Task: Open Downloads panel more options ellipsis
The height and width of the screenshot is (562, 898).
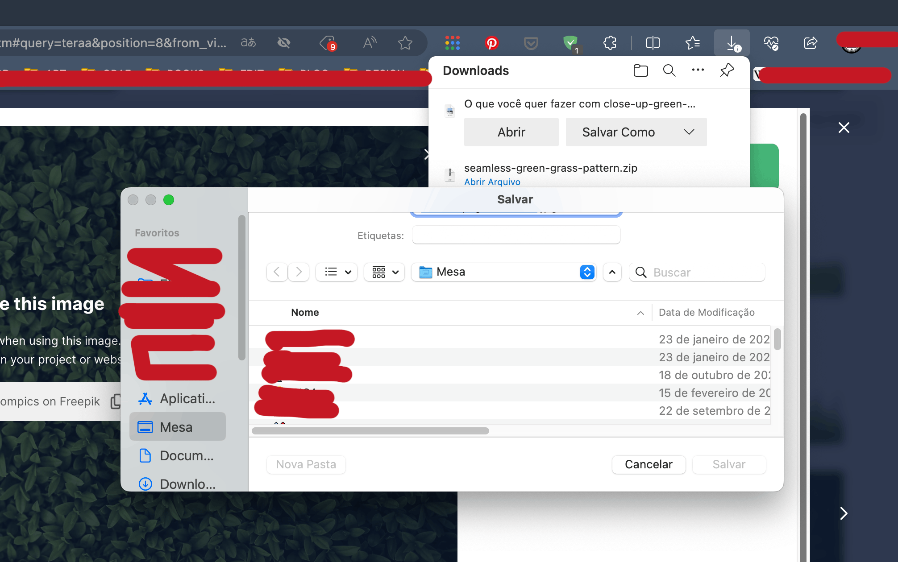Action: (698, 70)
